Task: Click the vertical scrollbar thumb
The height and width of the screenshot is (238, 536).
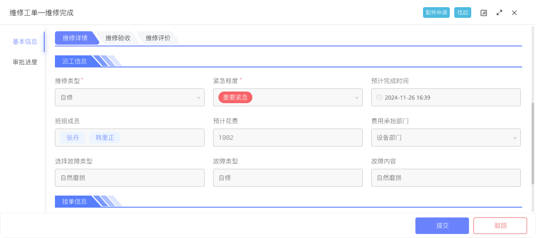Action: point(533,143)
